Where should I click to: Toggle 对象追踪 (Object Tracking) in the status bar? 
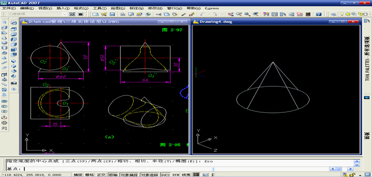pos(150,175)
